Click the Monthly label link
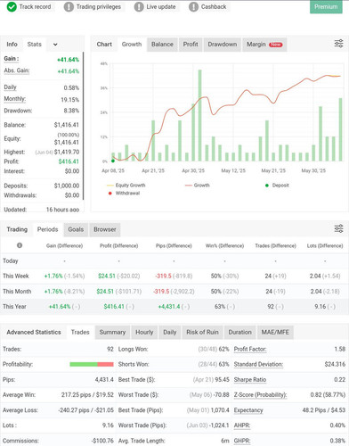This screenshot has height=446, width=349. (15, 99)
